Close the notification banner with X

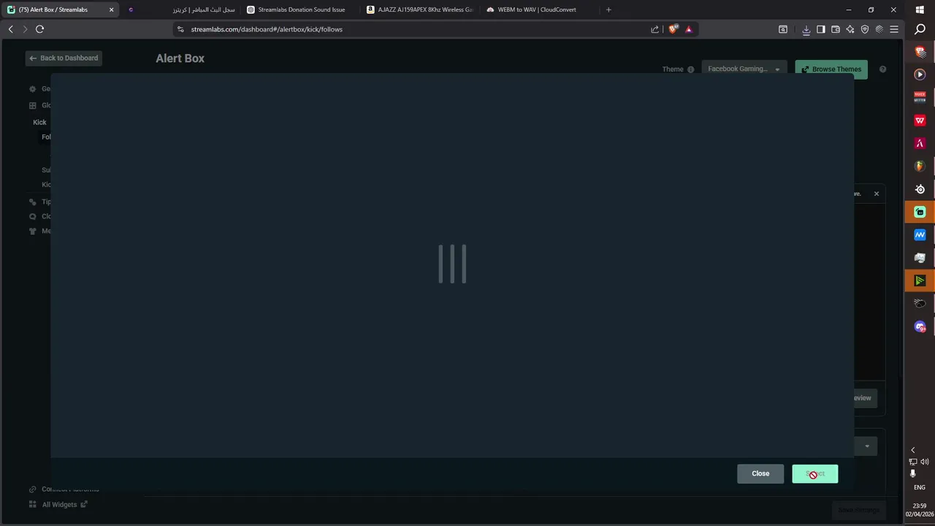pyautogui.click(x=877, y=194)
